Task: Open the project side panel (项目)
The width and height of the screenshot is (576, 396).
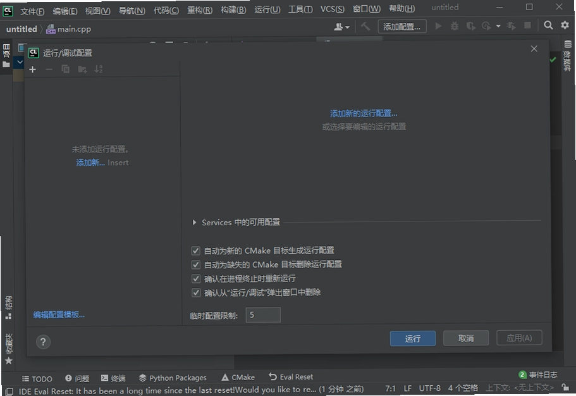Action: pyautogui.click(x=6, y=56)
